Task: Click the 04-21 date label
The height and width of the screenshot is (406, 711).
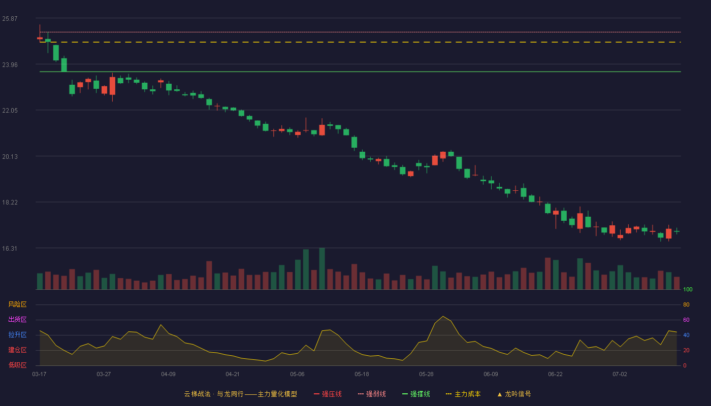Action: [233, 374]
